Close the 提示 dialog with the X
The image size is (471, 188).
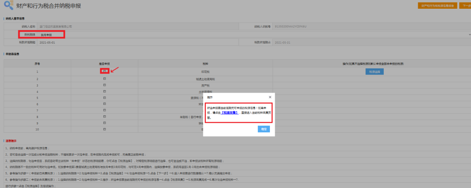point(270,97)
